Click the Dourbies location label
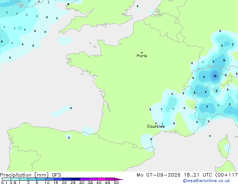238x184 pixels. (x=156, y=126)
